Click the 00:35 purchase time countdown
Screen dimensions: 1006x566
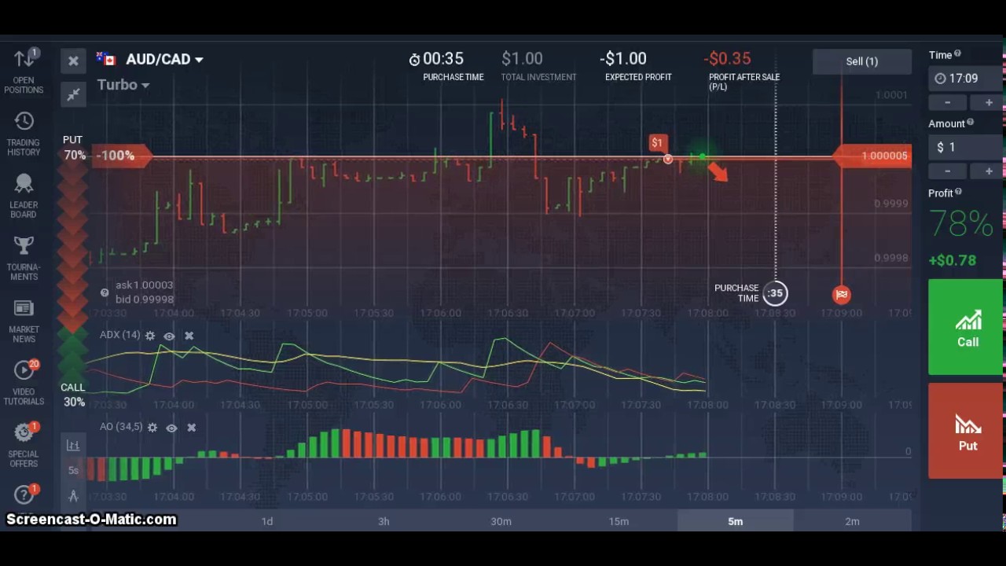[x=437, y=59]
